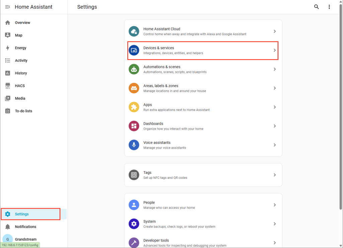This screenshot has height=248, width=343.
Task: Click the Areas, labels & zones sofa icon
Action: (134, 88)
